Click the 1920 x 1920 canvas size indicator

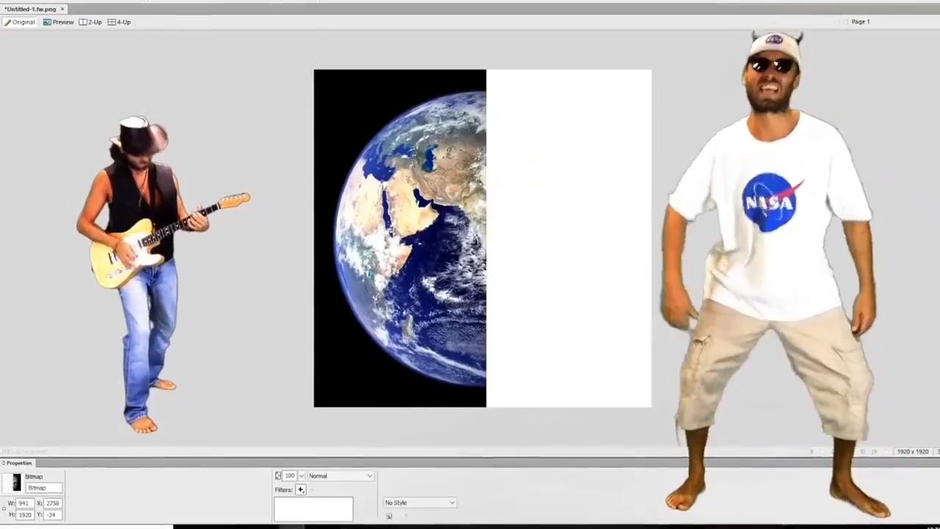click(912, 452)
